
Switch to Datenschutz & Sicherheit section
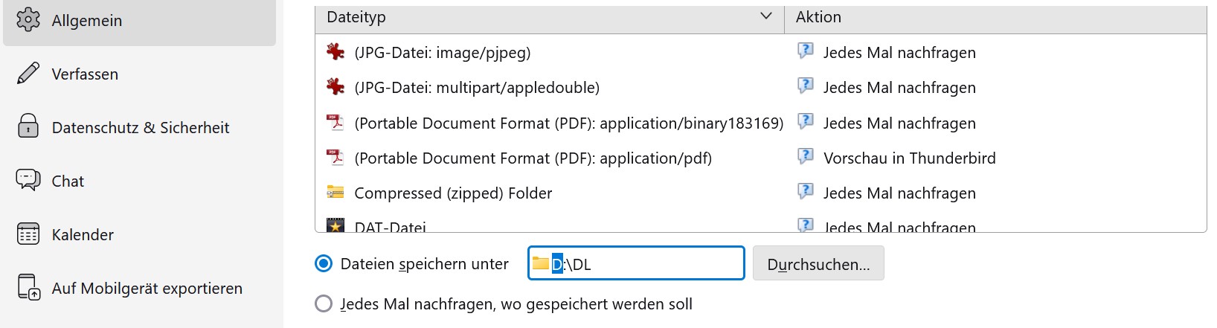(140, 128)
